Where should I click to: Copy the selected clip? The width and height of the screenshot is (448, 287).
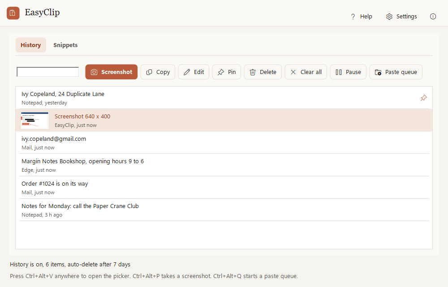tap(158, 72)
